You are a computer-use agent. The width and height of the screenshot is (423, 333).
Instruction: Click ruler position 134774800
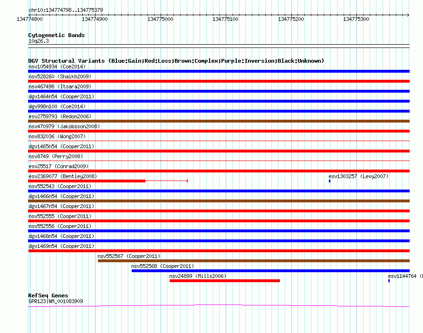tap(29, 19)
